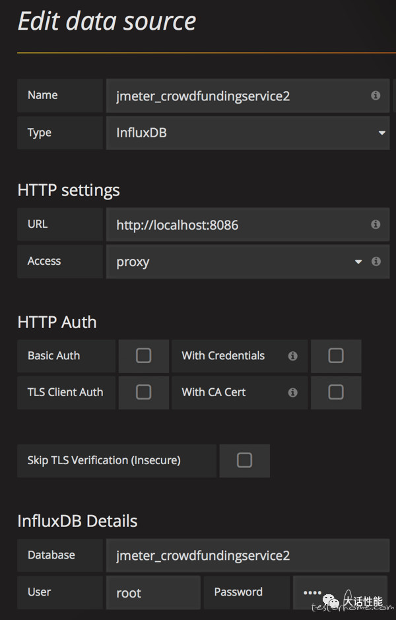Click the Database input field
This screenshot has width=396, height=620.
point(247,555)
